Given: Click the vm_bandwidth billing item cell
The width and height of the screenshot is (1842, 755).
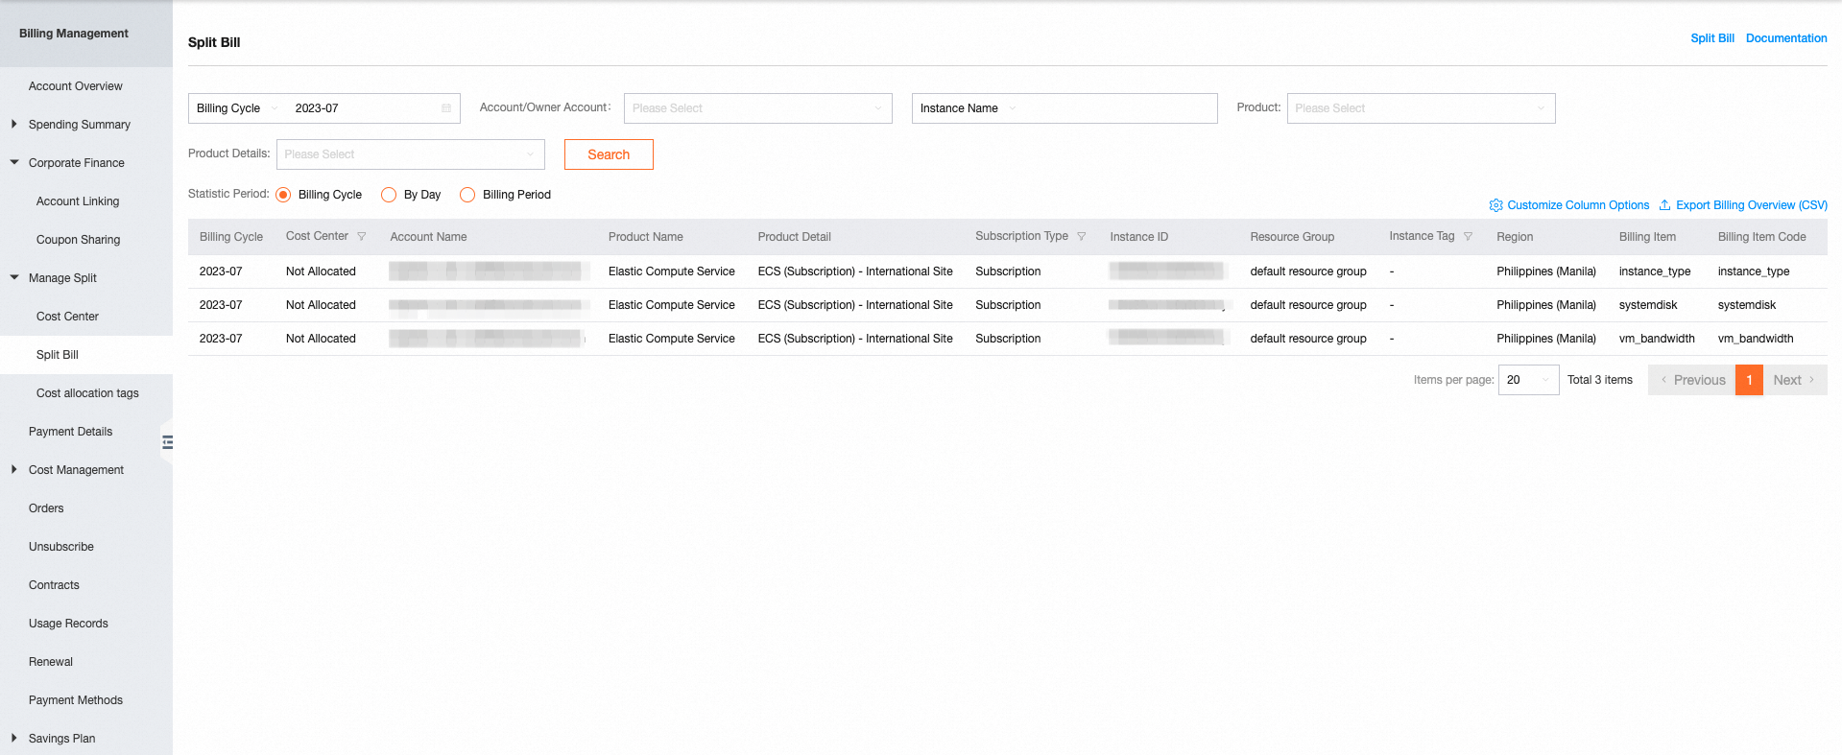Looking at the screenshot, I should point(1657,339).
